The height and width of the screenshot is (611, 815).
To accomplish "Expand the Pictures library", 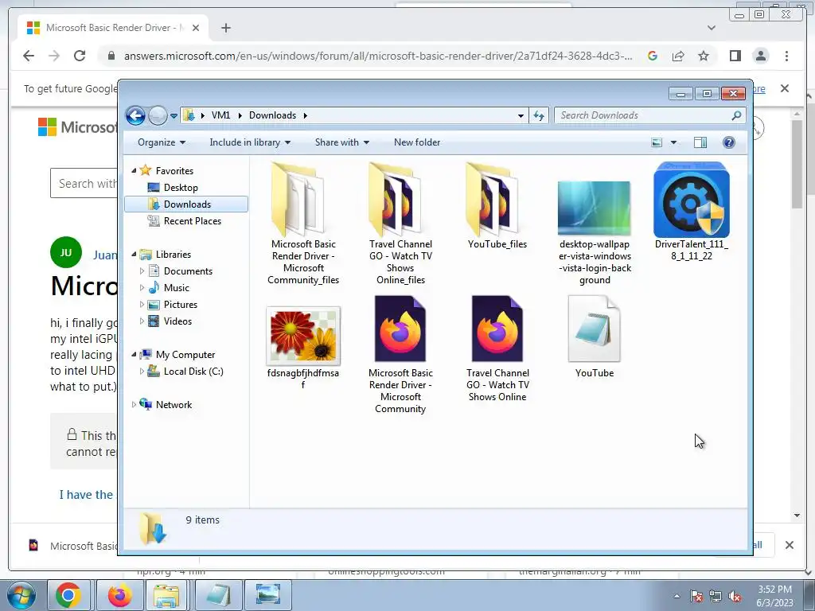I will [142, 305].
